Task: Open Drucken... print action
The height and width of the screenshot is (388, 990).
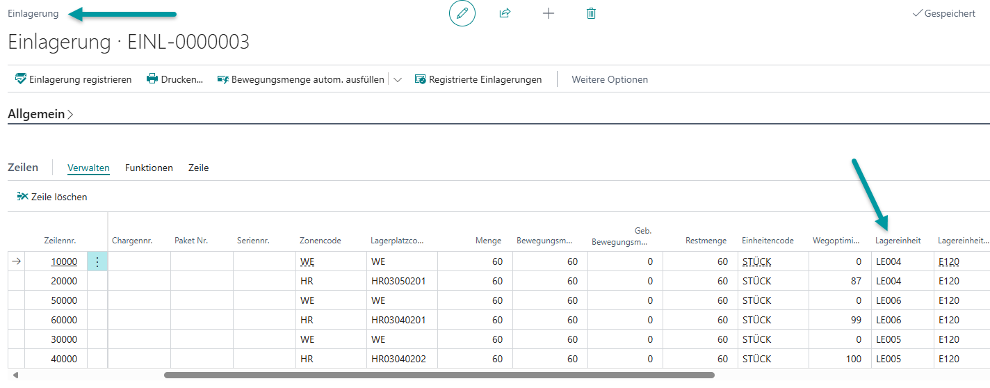Action: tap(175, 79)
